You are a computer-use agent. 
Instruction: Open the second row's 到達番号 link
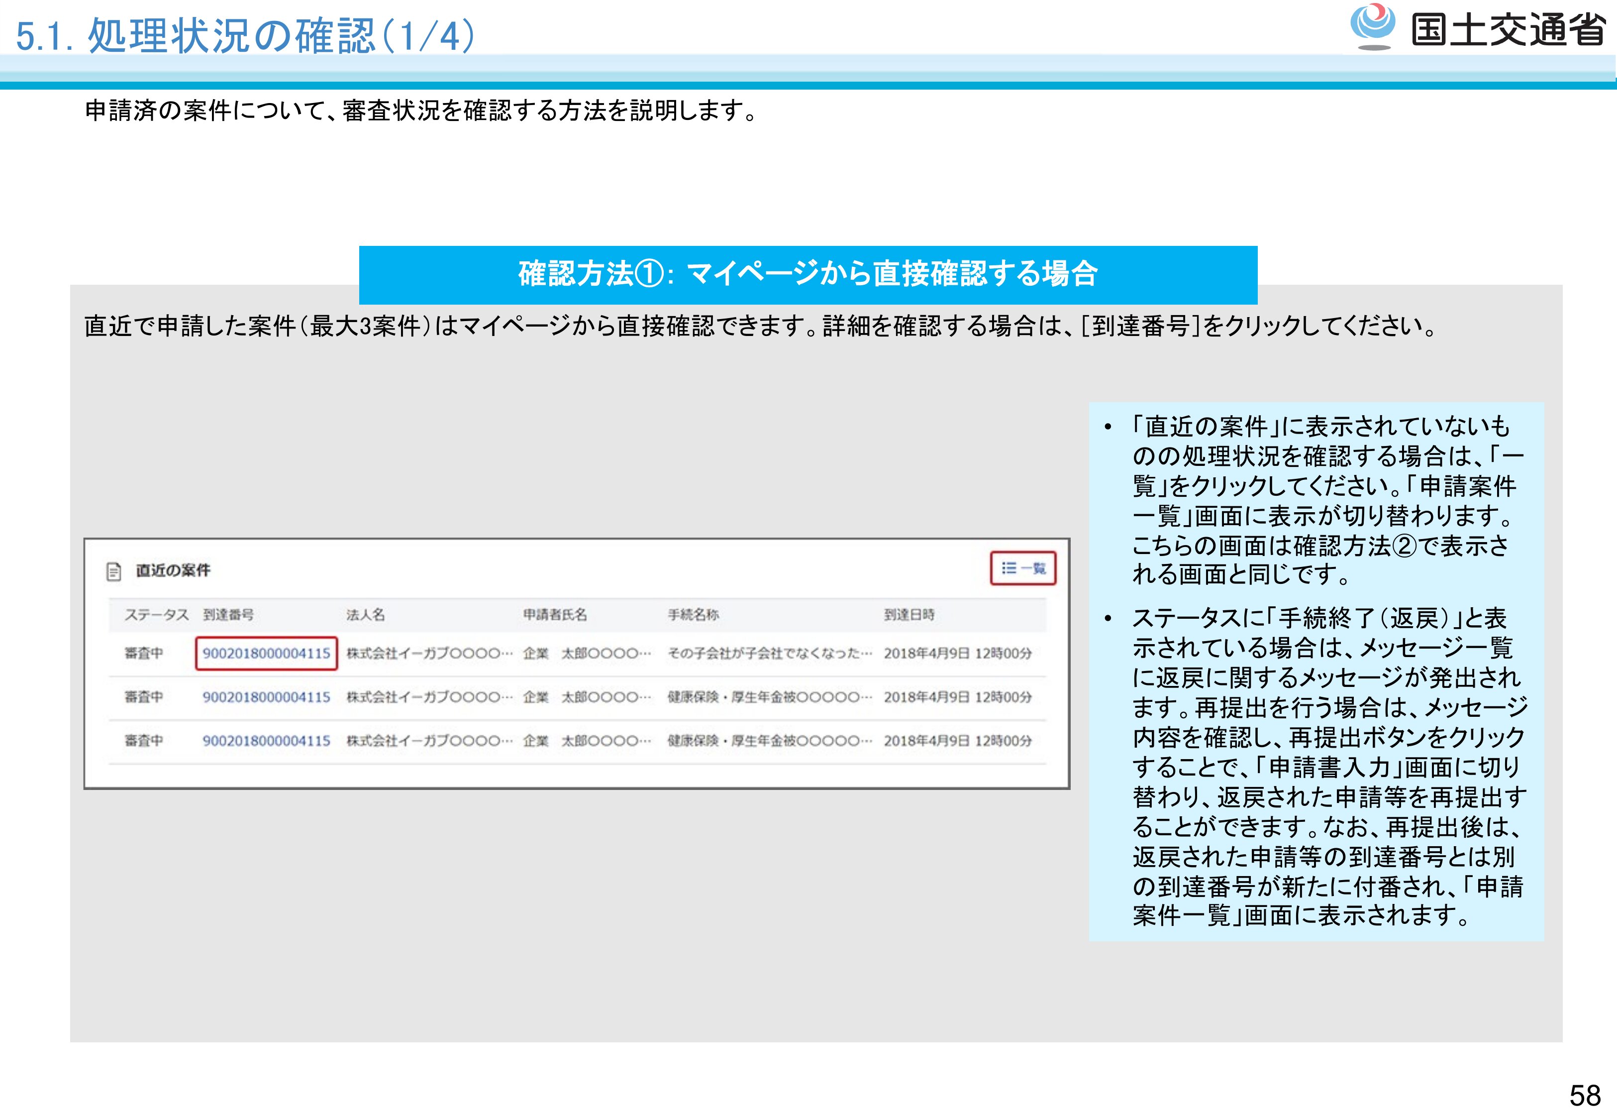[x=267, y=697]
